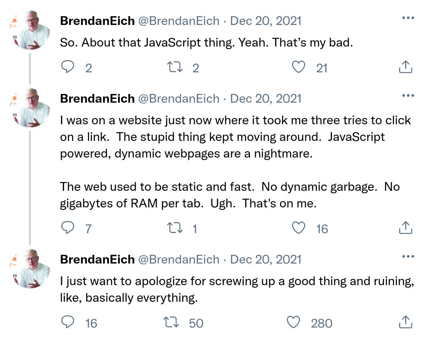Like the apology tweet with 280 likes

[293, 322]
